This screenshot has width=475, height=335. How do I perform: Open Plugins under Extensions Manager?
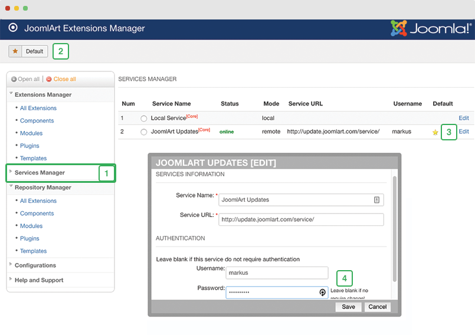pos(30,146)
